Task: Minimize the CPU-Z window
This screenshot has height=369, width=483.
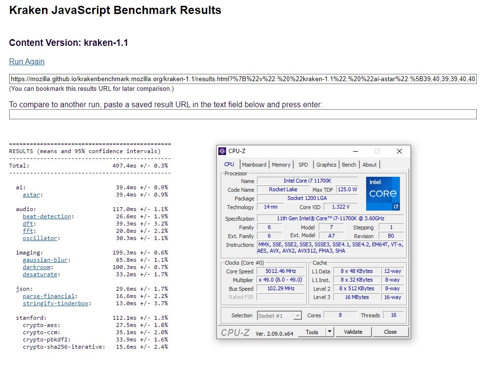Action: pos(355,151)
